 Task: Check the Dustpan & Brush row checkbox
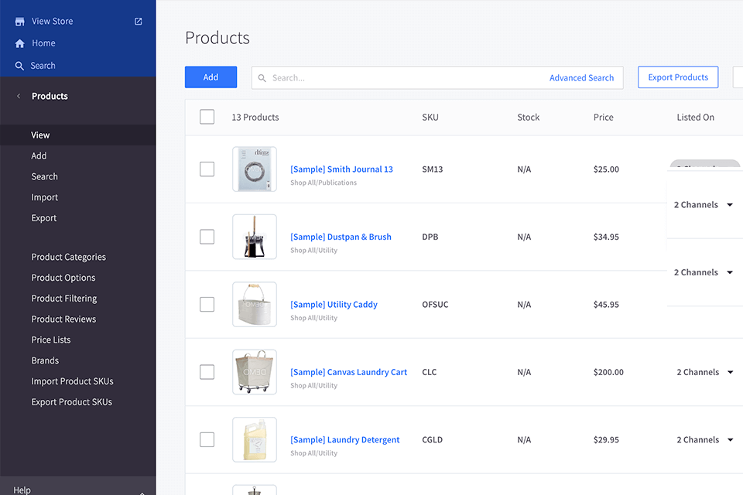(x=207, y=237)
